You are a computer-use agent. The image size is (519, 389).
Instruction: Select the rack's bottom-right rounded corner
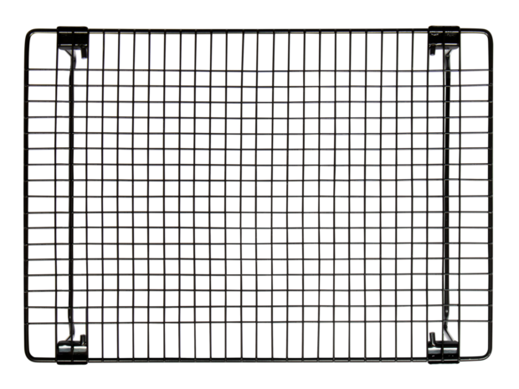[491, 360]
